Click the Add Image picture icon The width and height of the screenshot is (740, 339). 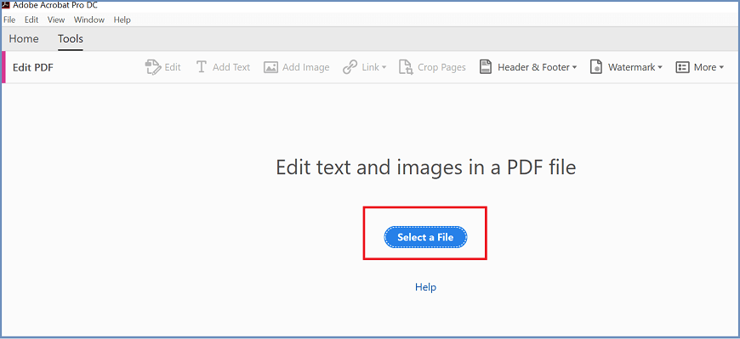(270, 67)
